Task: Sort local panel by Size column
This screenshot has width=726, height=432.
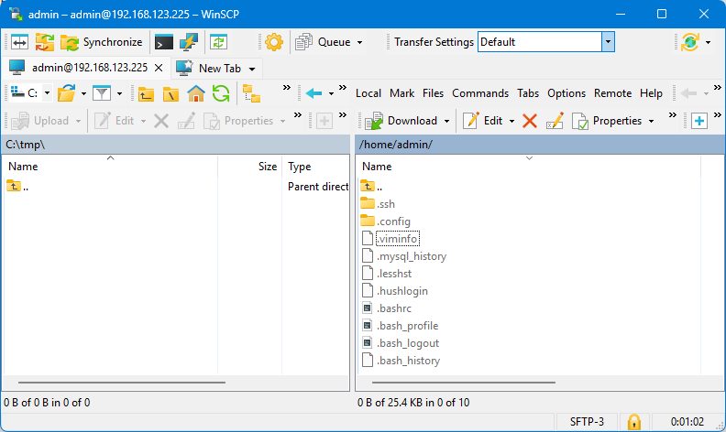Action: tap(249, 167)
